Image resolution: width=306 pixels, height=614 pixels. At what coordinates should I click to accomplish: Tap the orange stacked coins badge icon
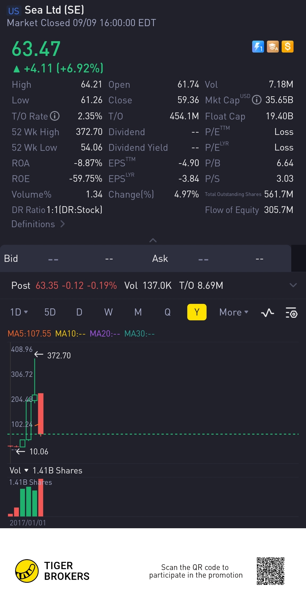273,47
